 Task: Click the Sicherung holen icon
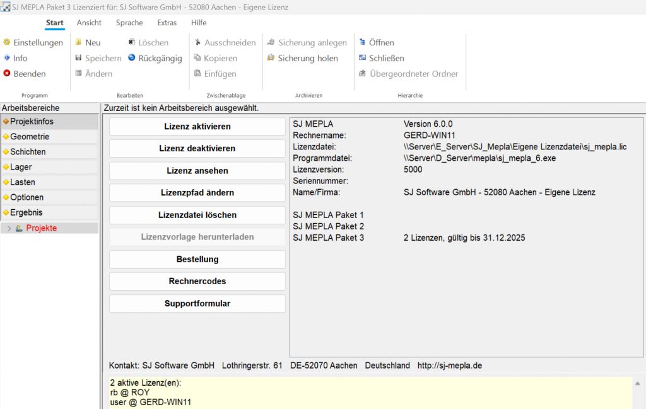click(x=271, y=58)
